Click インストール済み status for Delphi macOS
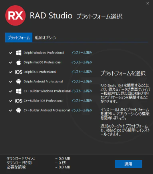Image resolution: width=153 pixels, height=174 pixels. pyautogui.click(x=81, y=62)
